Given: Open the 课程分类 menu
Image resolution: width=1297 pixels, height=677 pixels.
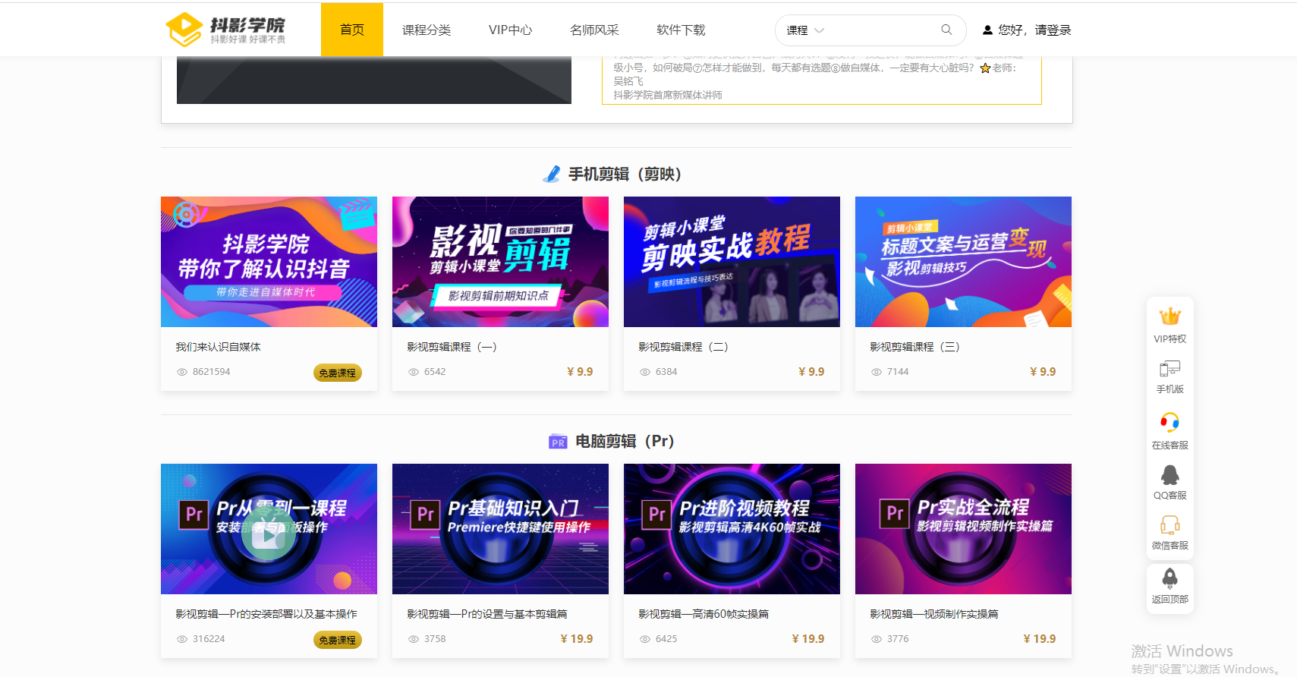Looking at the screenshot, I should click(427, 30).
